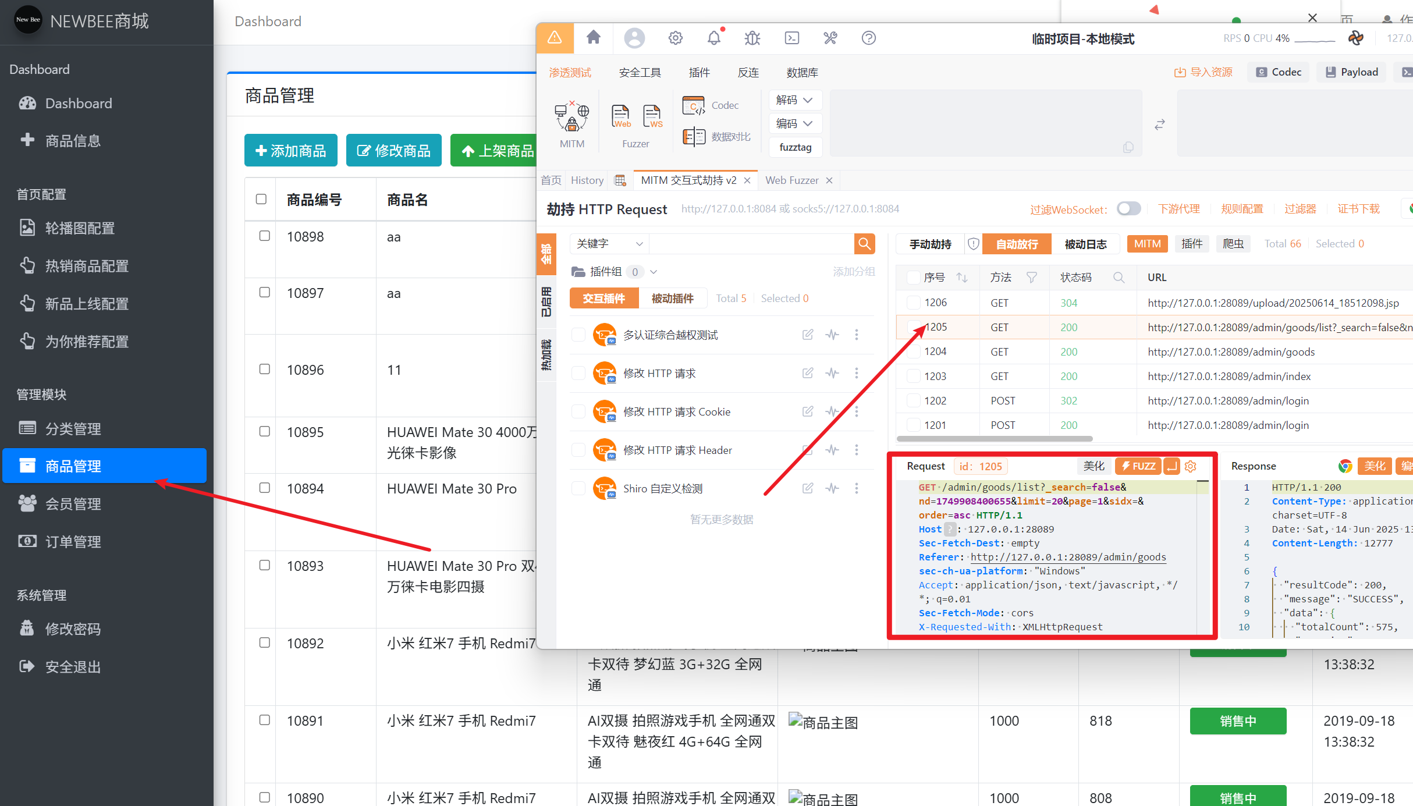1413x806 pixels.
Task: Open the 关键字 dropdown
Action: pyautogui.click(x=609, y=244)
